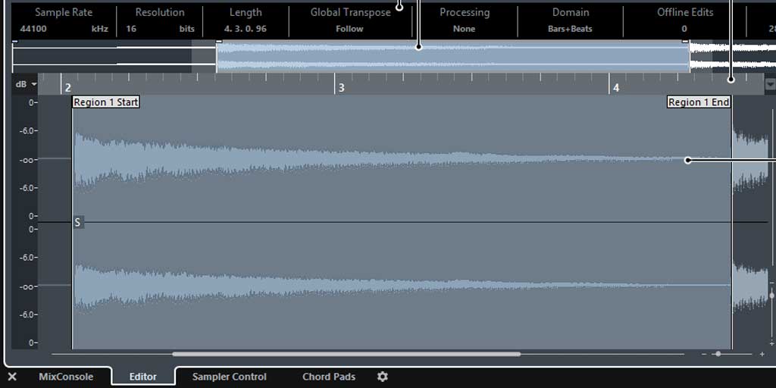Click the horizontal zoom slider handle

point(718,354)
